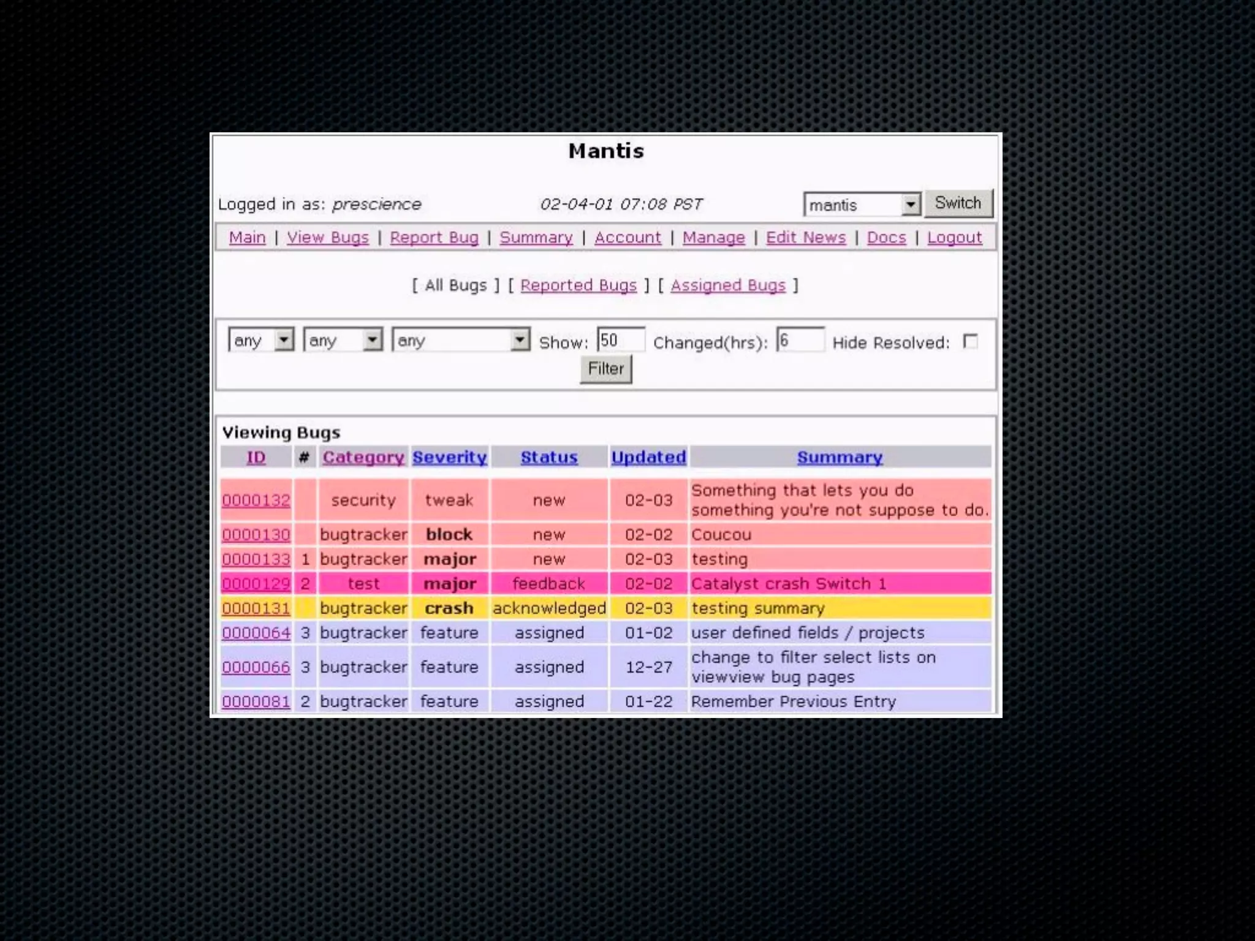
Task: Sort bugs by Updated column header
Action: [648, 457]
